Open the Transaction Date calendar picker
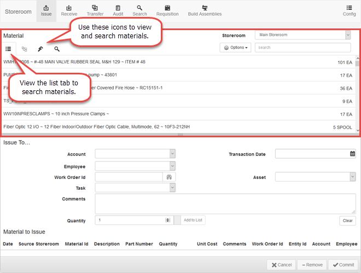361x273 pixels. pos(352,154)
